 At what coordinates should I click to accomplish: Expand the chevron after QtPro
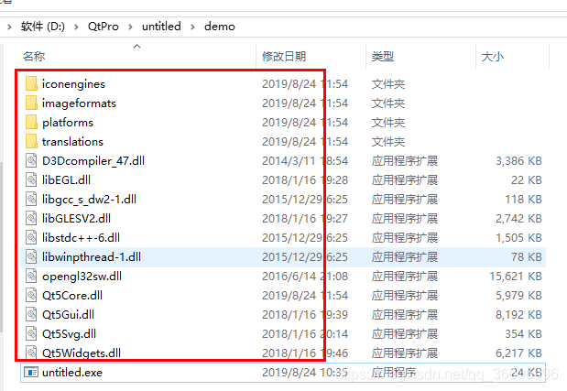pyautogui.click(x=130, y=27)
